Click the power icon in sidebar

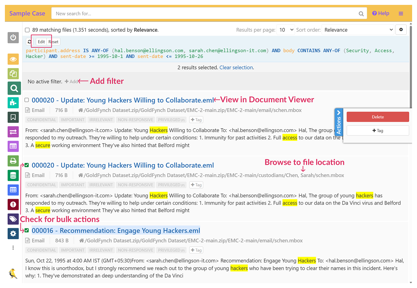[x=13, y=37]
